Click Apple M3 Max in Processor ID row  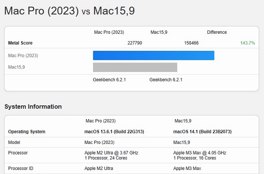[188, 167]
